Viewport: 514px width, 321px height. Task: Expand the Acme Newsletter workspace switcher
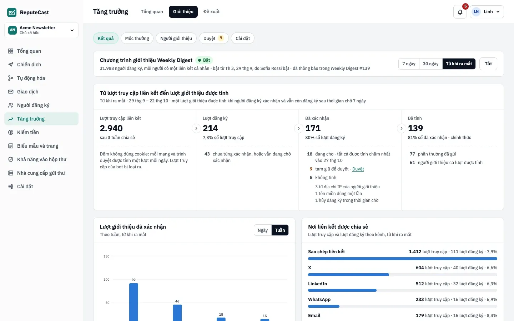pos(41,30)
